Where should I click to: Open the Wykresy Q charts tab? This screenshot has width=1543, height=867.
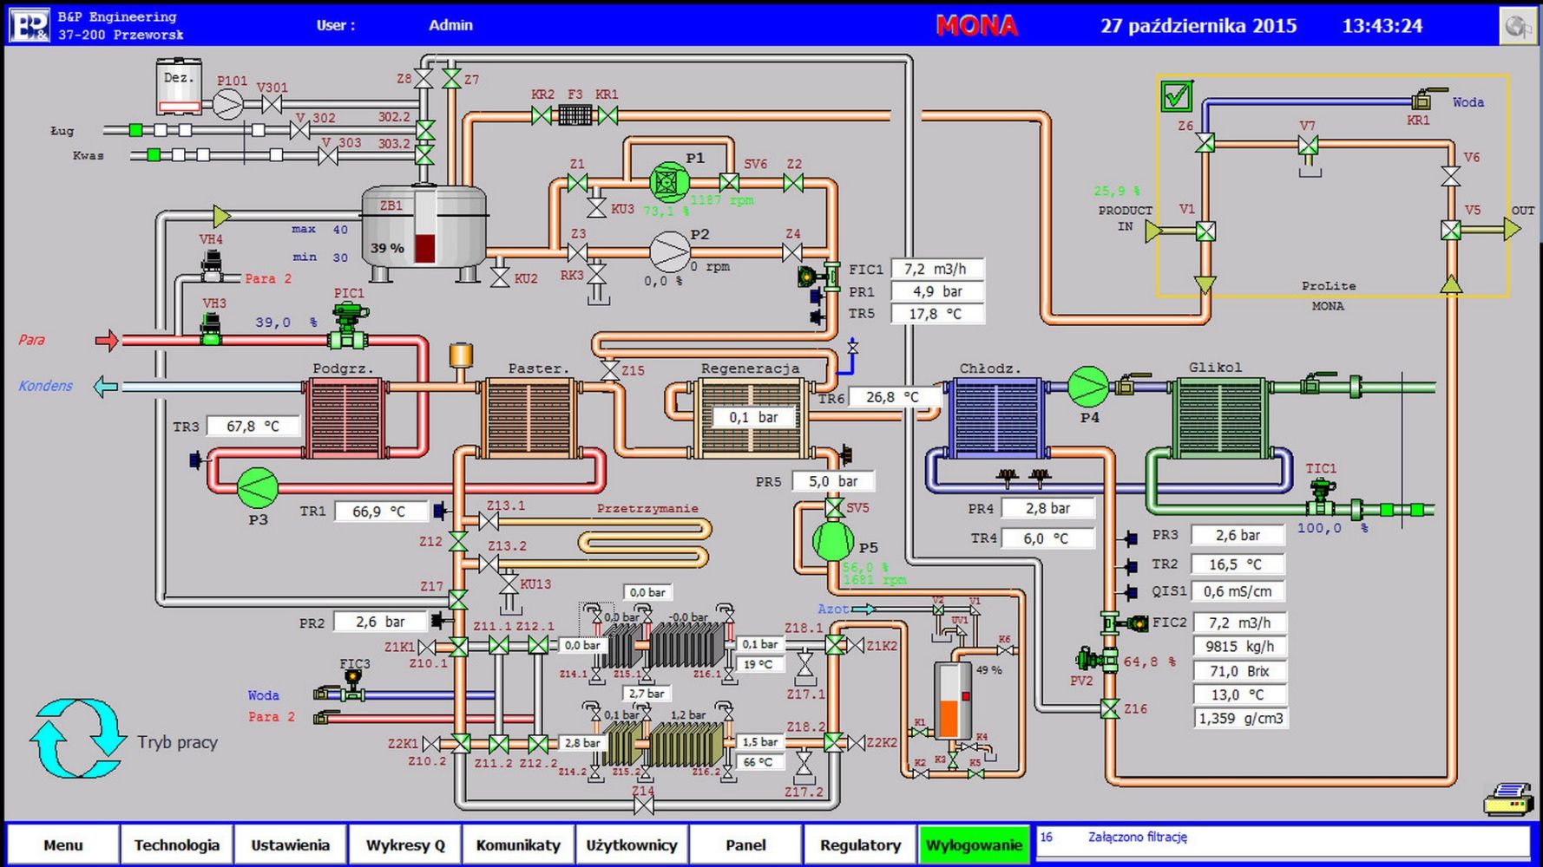[405, 844]
